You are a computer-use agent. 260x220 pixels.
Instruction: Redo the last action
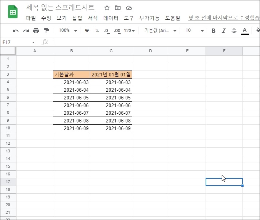pos(26,31)
